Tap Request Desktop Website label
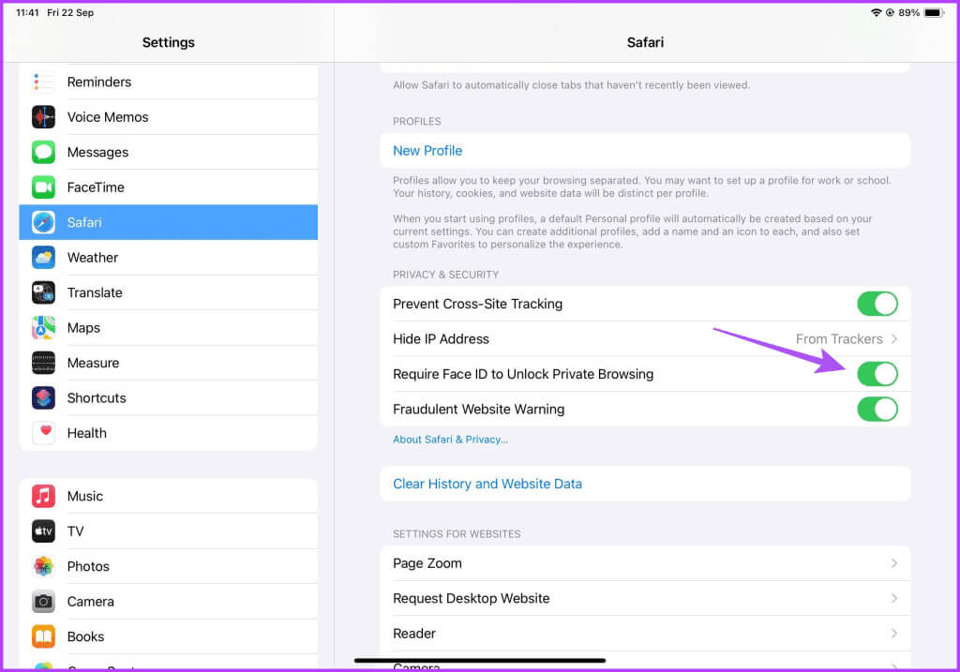960x672 pixels. pos(472,599)
